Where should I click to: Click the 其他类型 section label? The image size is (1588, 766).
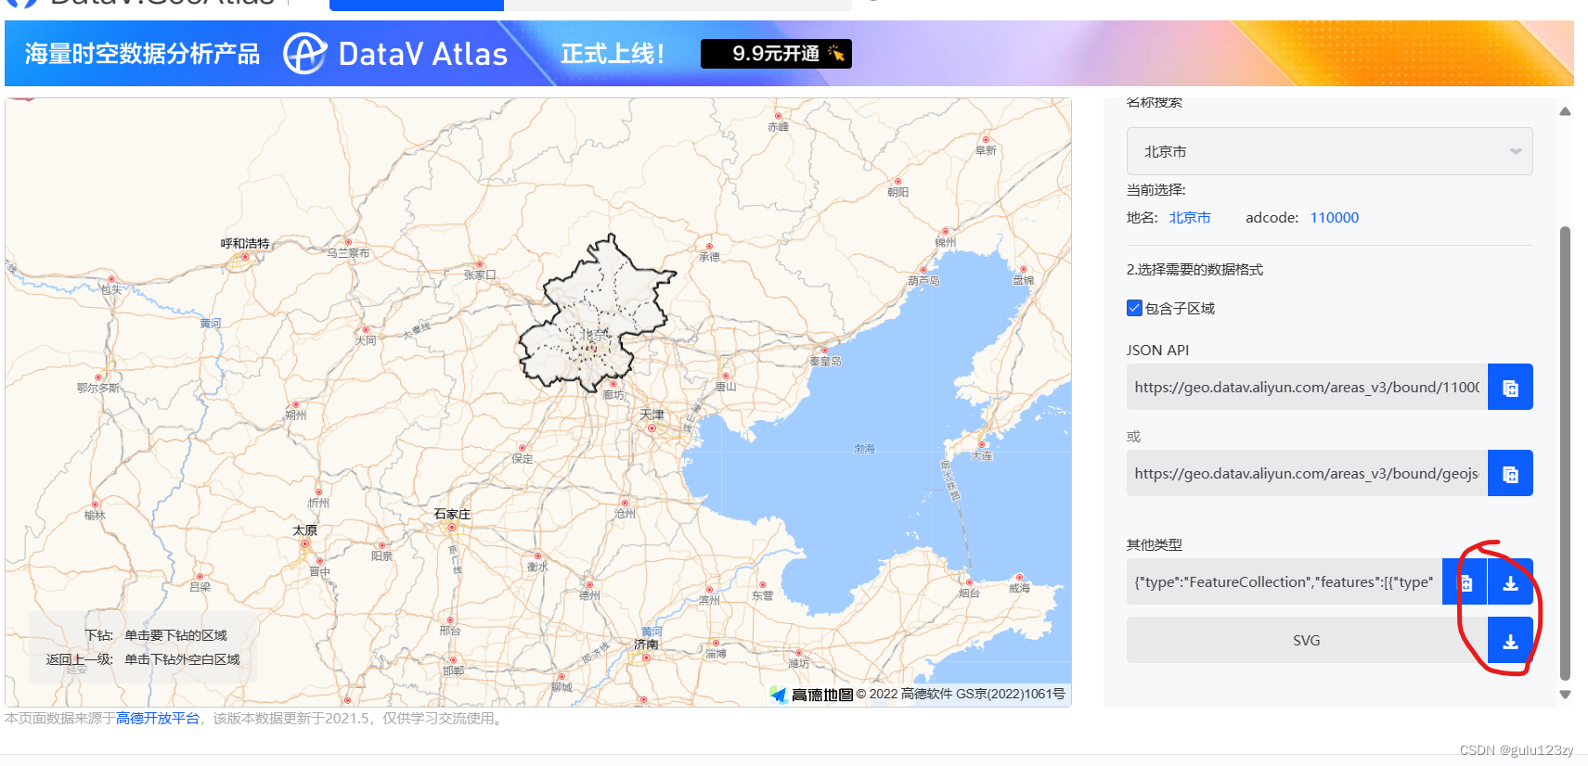coord(1155,545)
